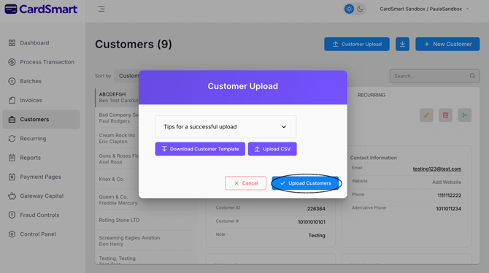The height and width of the screenshot is (273, 489).
Task: Click the Customer Upload button in the header
Action: point(357,44)
